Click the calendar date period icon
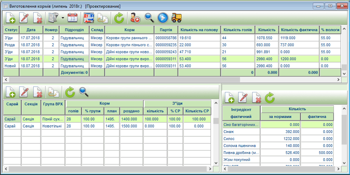Viewport: 350px width, 175px height. point(72,18)
